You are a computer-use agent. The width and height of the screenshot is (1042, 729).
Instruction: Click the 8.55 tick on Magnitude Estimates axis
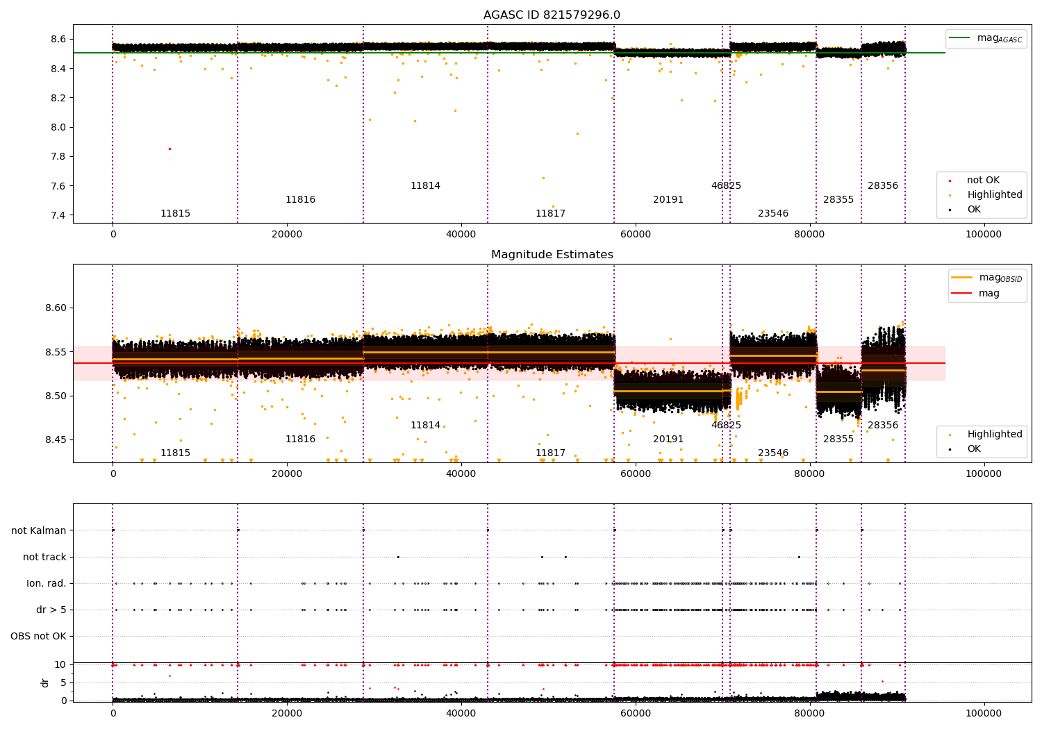pyautogui.click(x=56, y=352)
